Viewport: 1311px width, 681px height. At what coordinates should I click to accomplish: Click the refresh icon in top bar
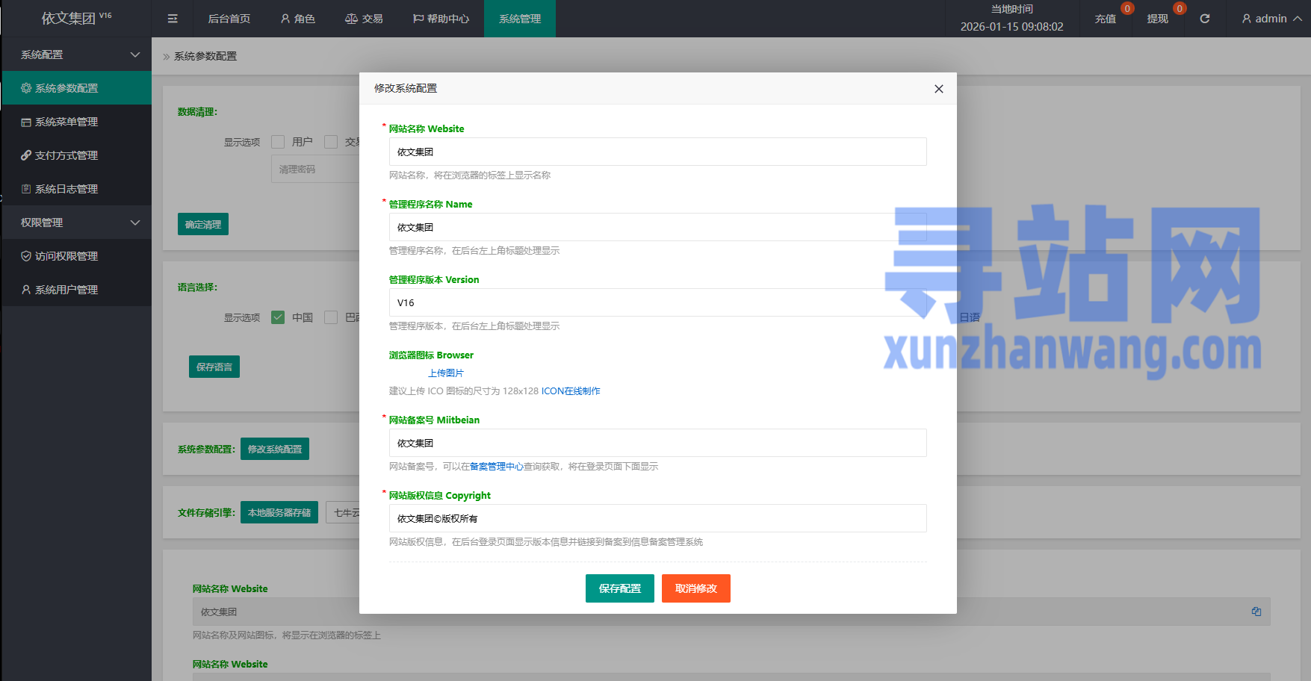[x=1204, y=19]
